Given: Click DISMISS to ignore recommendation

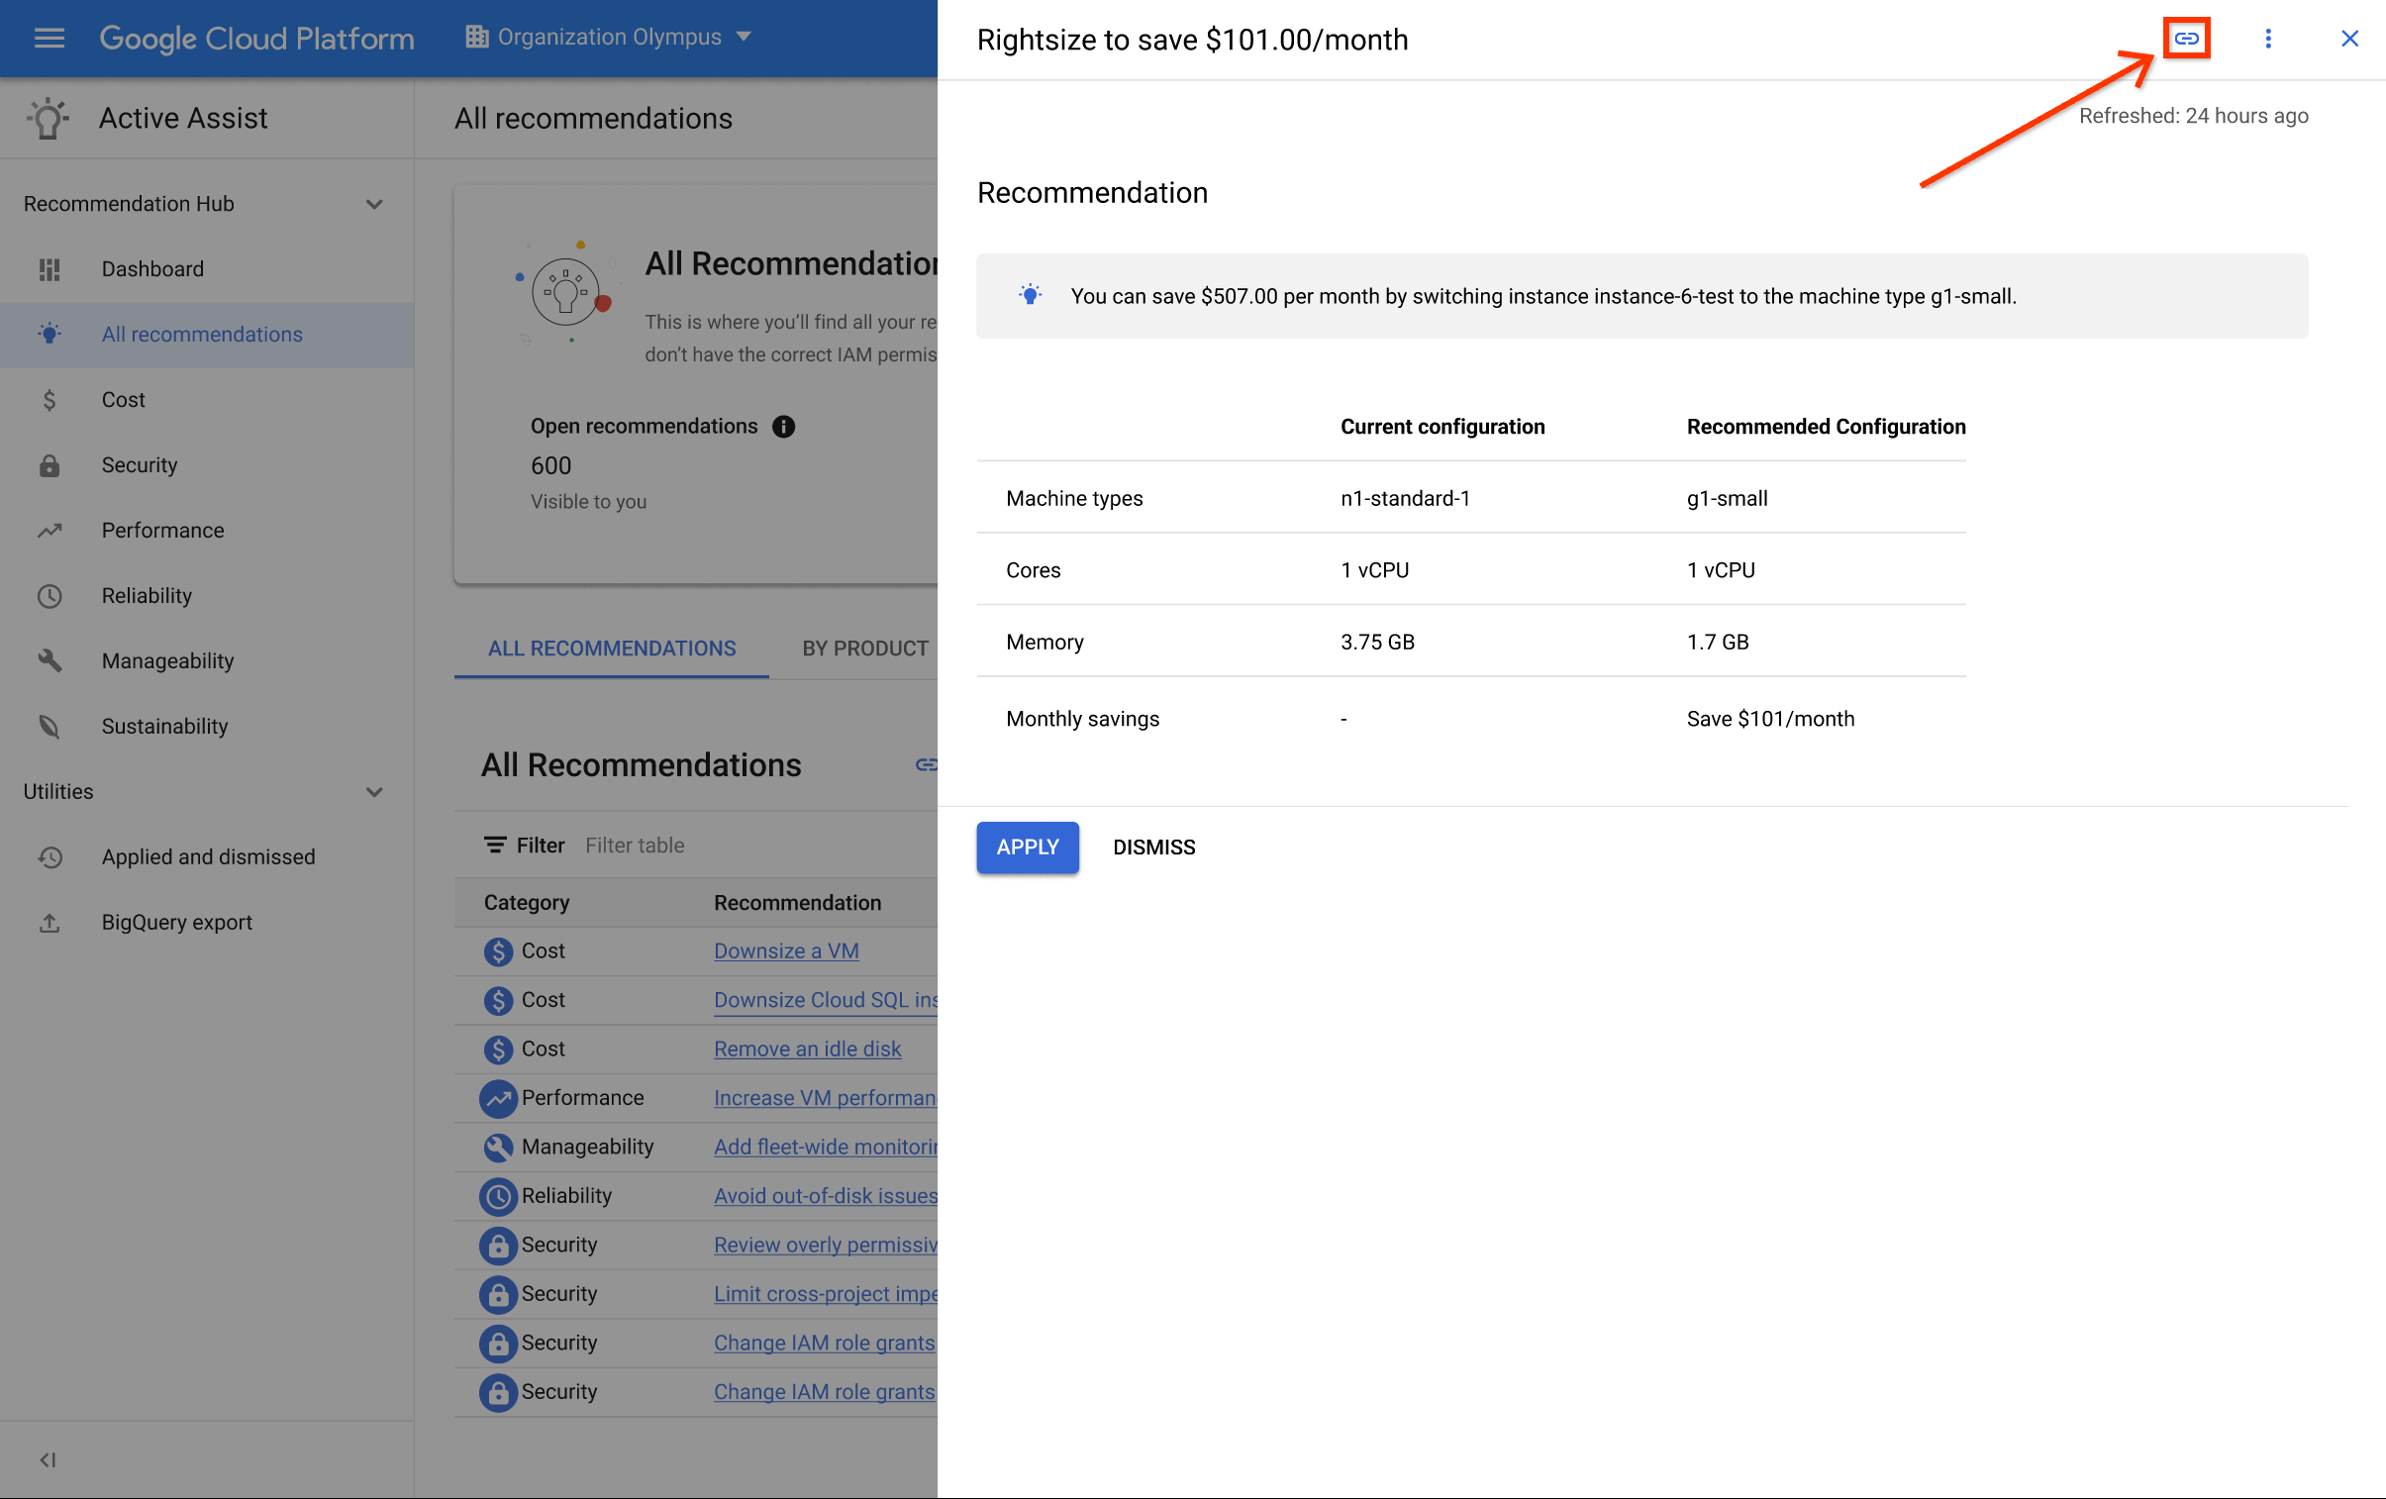Looking at the screenshot, I should pyautogui.click(x=1153, y=847).
